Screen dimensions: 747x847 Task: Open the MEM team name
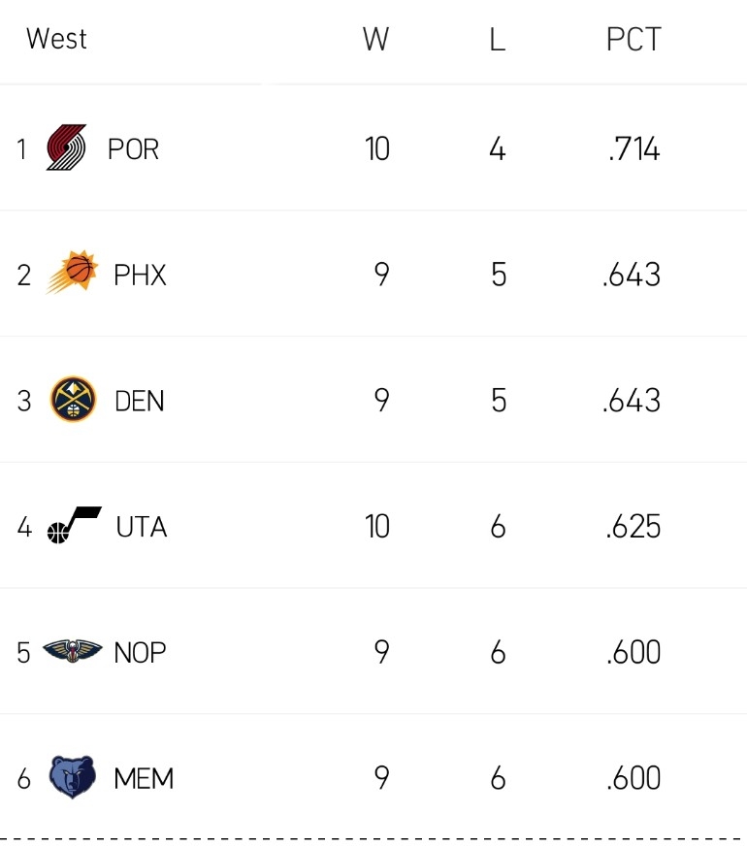pos(144,778)
